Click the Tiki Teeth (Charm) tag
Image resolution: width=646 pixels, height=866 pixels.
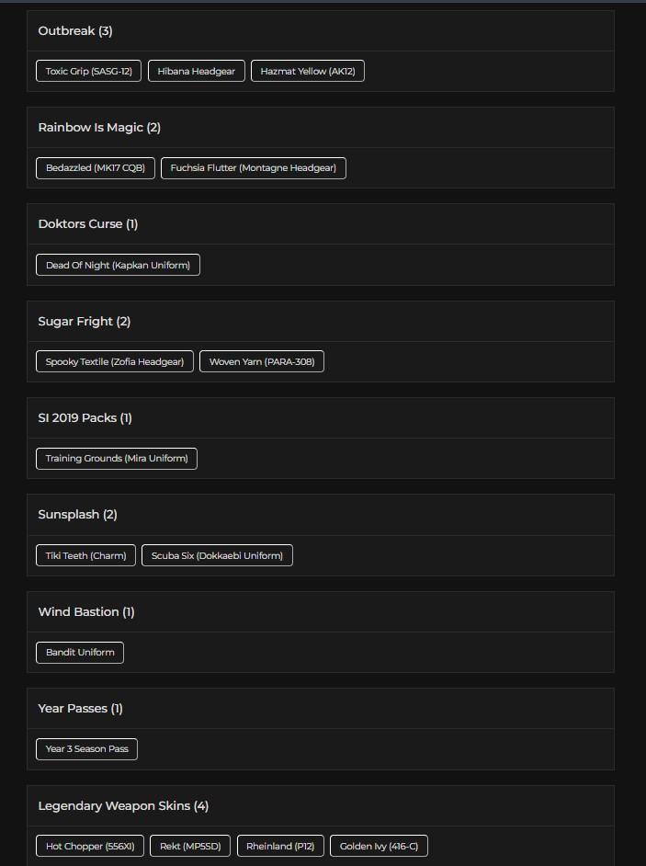[x=85, y=555]
